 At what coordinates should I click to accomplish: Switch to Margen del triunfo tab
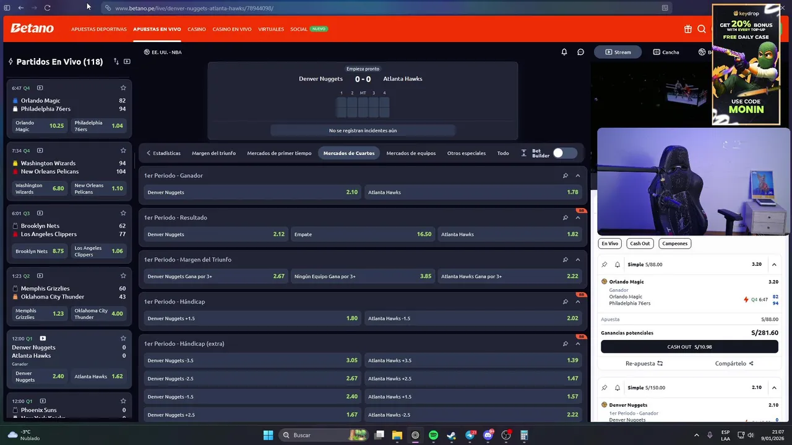point(213,153)
